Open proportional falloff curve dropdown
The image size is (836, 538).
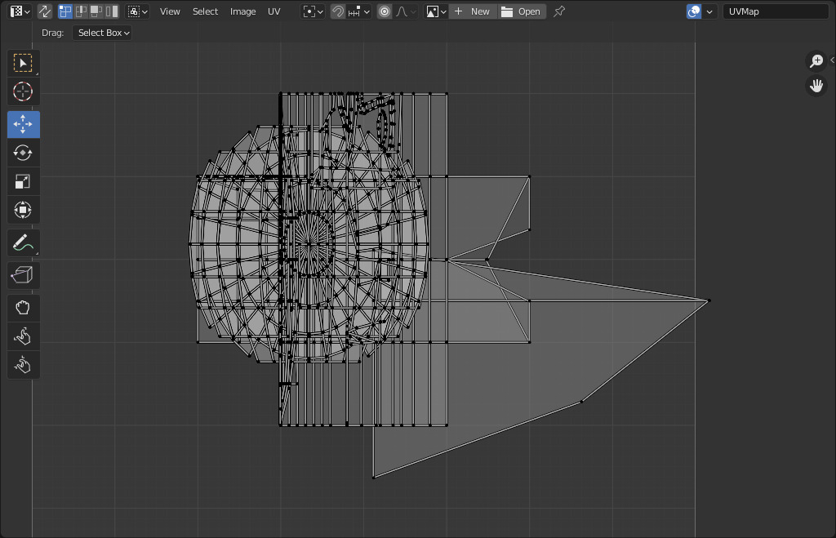coord(405,11)
